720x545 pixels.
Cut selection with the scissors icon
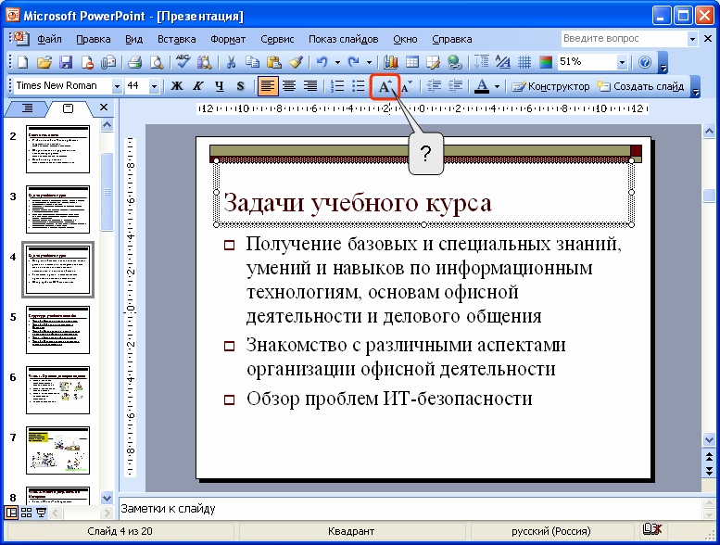(231, 61)
